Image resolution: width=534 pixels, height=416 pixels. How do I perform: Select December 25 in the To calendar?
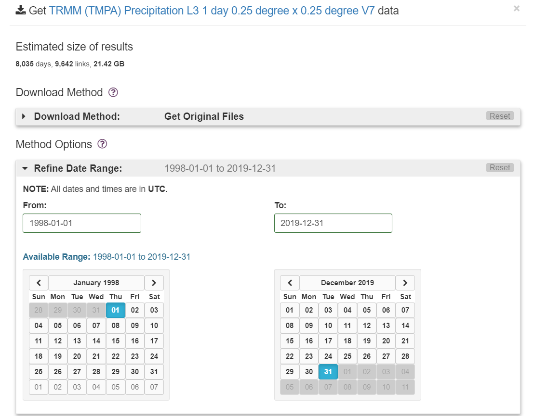coord(347,356)
